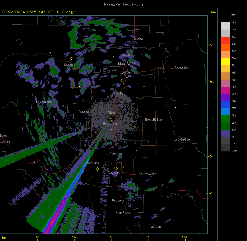
Task: Click the Innisfail city label
Action: (119, 93)
